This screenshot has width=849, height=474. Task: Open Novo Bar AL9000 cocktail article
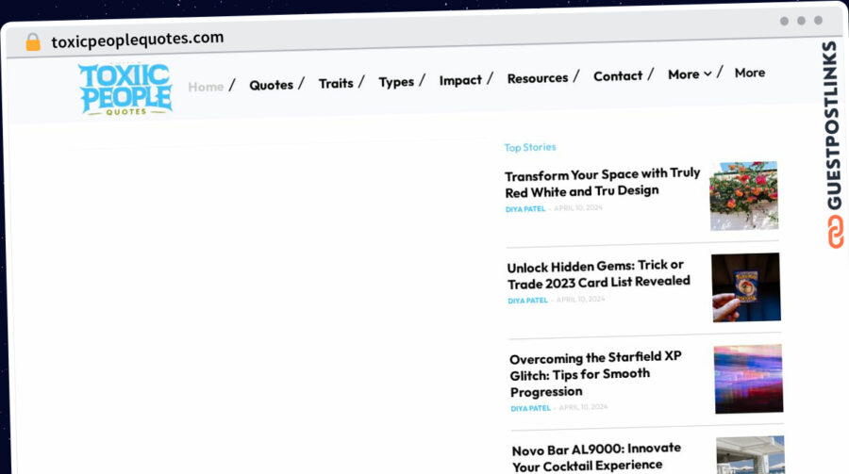click(x=597, y=457)
